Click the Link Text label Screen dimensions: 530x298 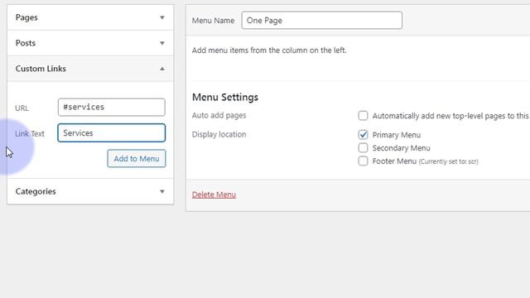point(30,134)
